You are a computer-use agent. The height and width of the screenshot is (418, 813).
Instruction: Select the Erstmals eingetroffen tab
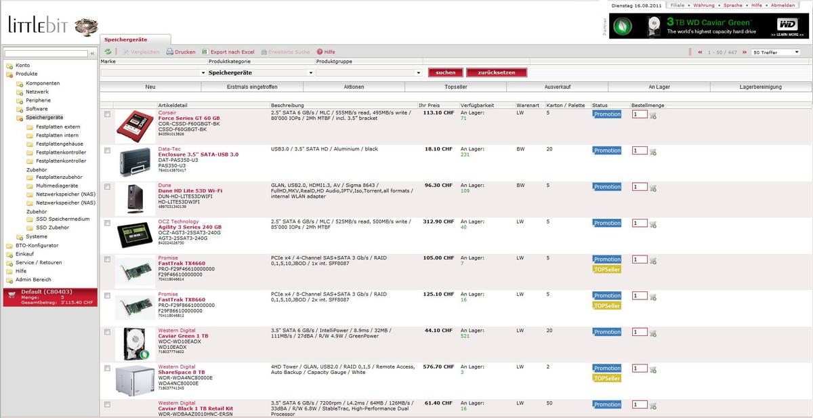[252, 87]
